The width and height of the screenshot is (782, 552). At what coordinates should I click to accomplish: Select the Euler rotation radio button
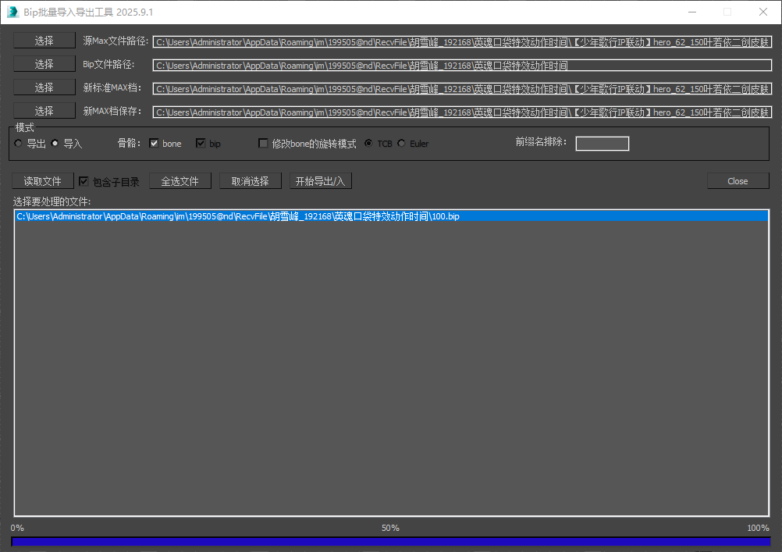(x=402, y=144)
